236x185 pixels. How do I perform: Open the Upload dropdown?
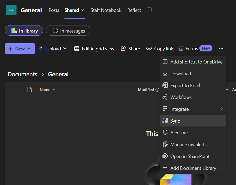click(52, 49)
